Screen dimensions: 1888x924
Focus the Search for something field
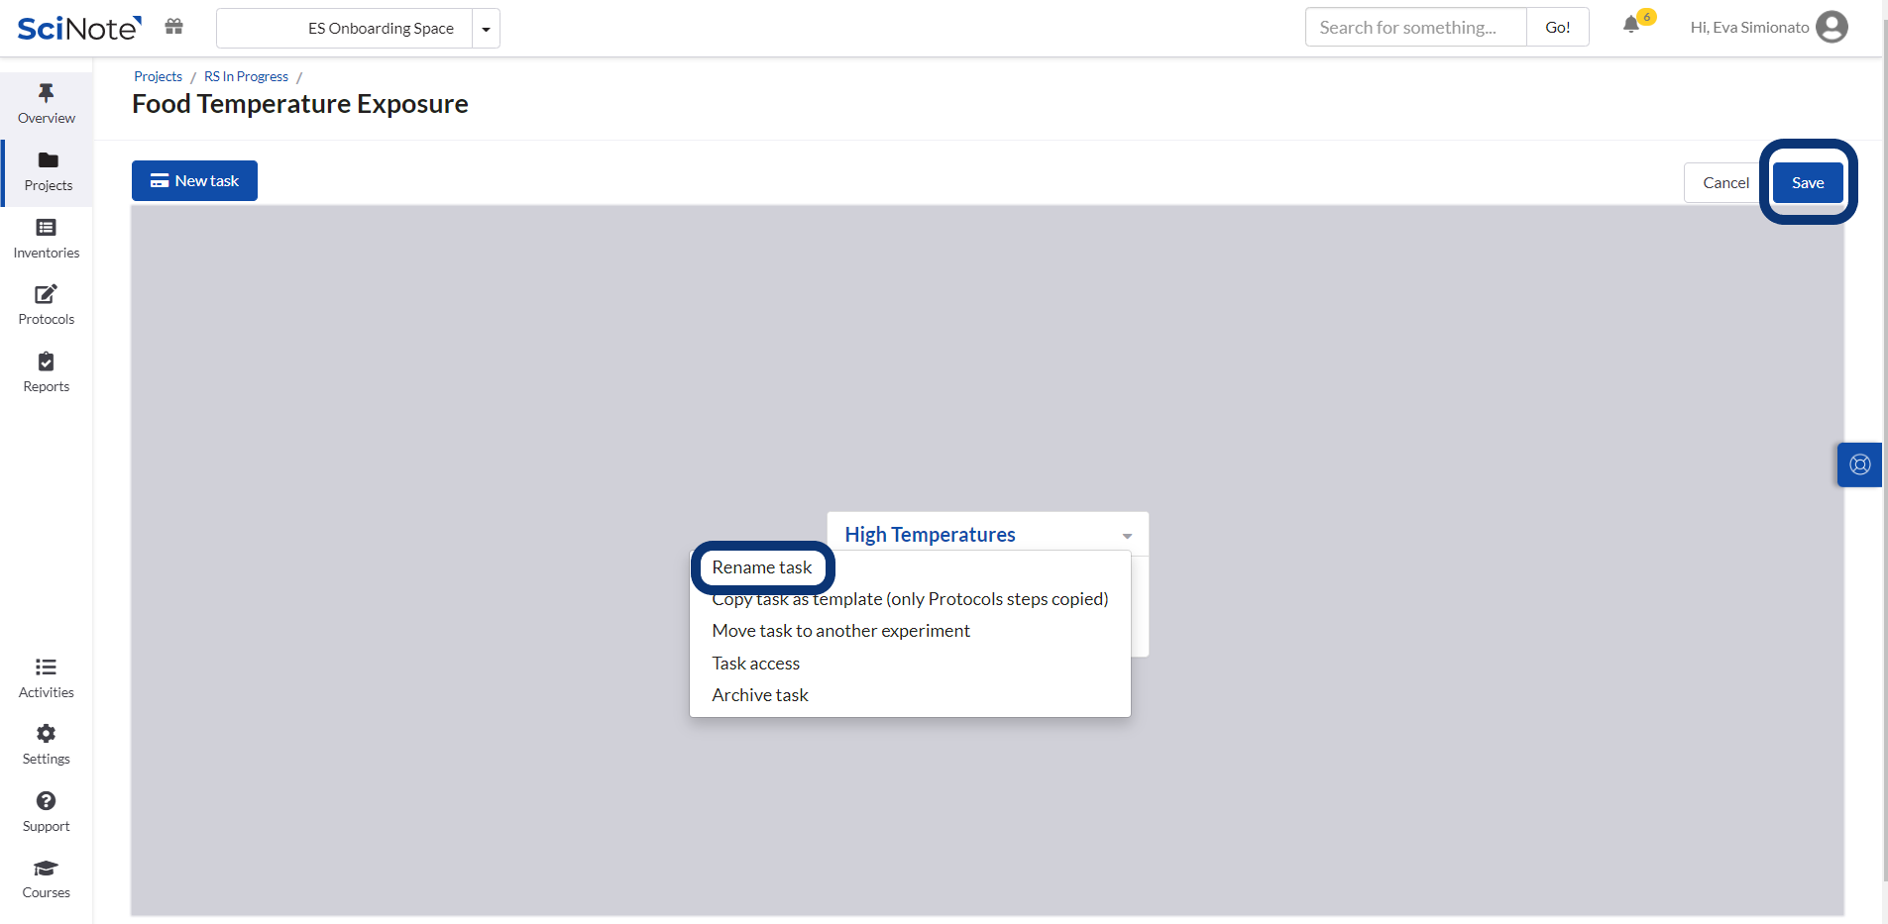pyautogui.click(x=1415, y=28)
